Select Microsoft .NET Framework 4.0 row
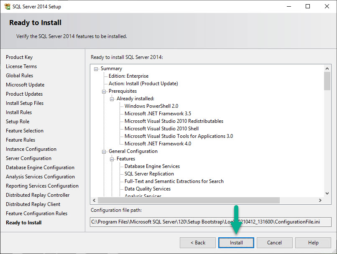 158,144
